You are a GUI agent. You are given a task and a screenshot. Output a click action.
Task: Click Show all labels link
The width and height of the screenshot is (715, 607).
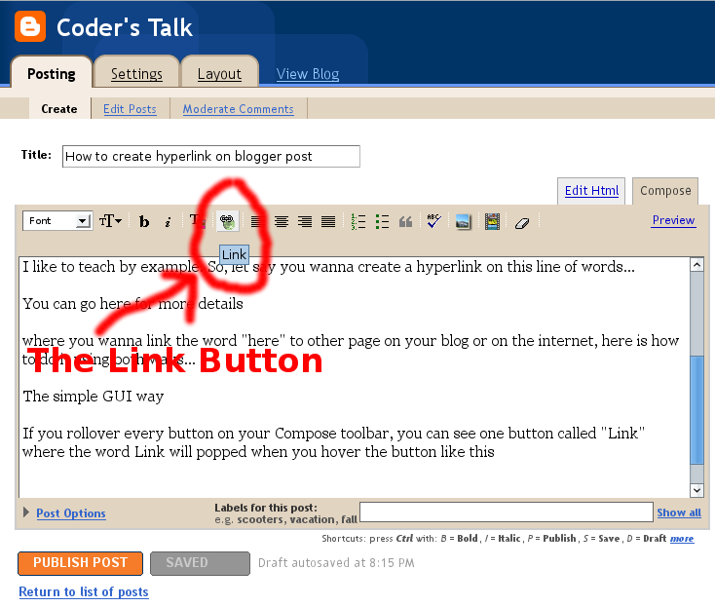coord(679,512)
